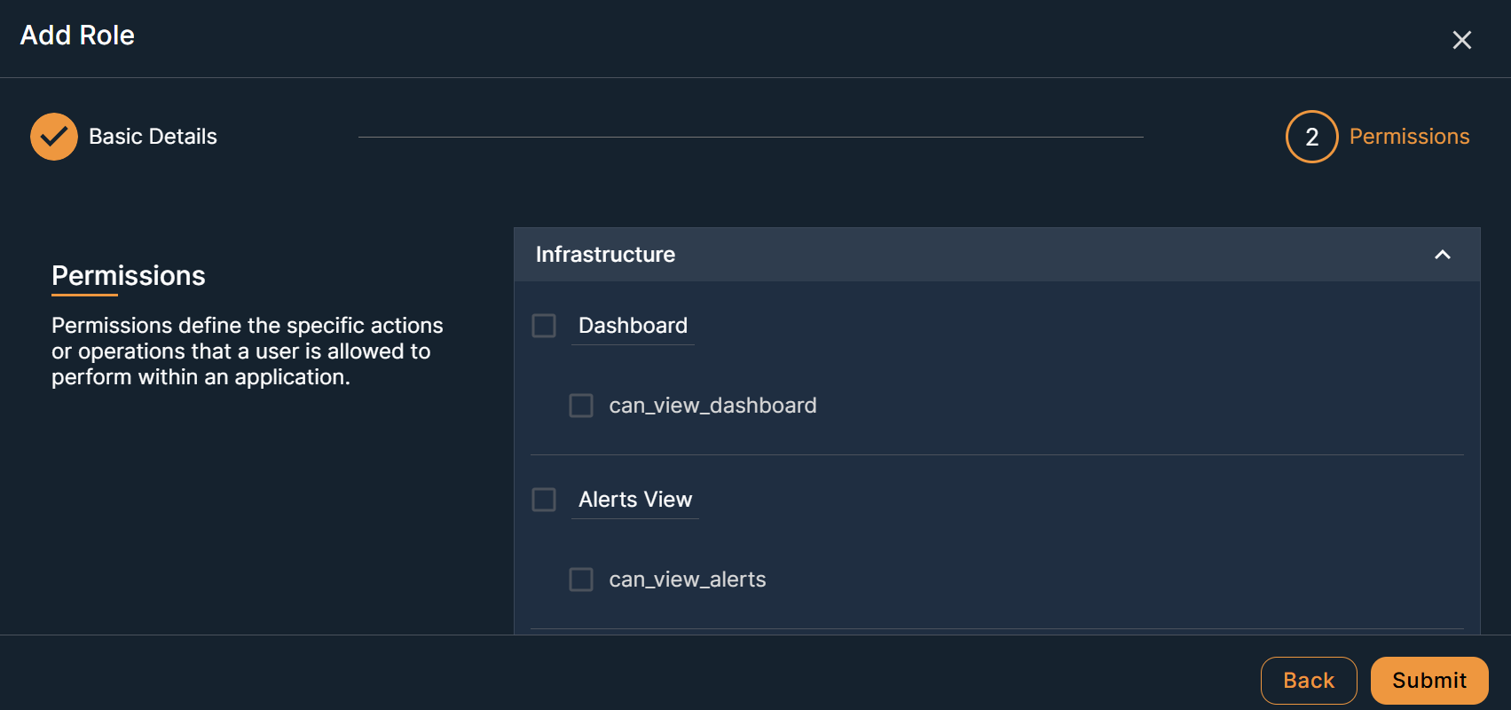Click the stepper progress line between steps
Screen dimensions: 1511x710
click(x=750, y=138)
